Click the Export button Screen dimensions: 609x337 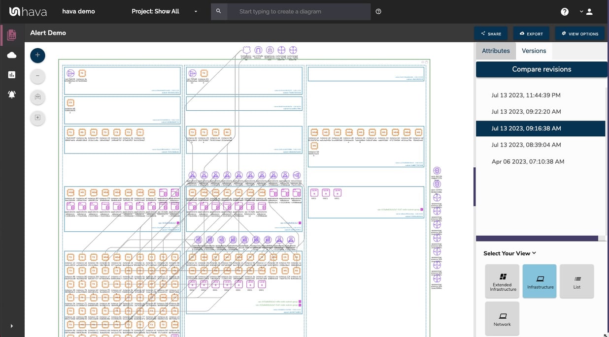click(531, 33)
